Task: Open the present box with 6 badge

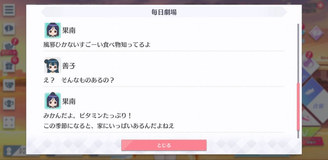Action: [9, 66]
